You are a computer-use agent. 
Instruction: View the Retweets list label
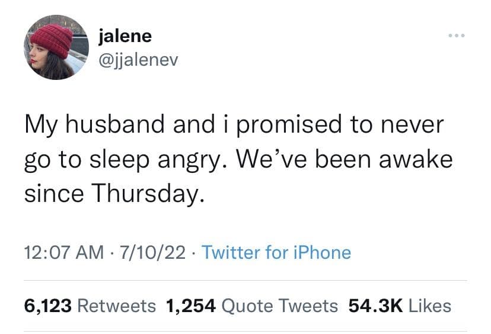(x=117, y=306)
